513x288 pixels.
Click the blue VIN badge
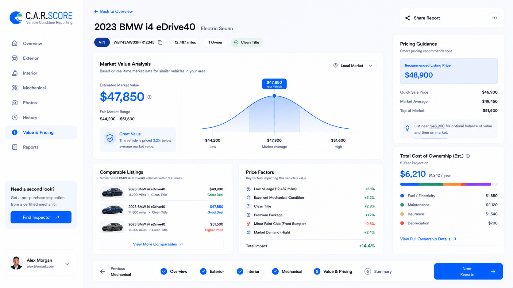click(x=102, y=42)
